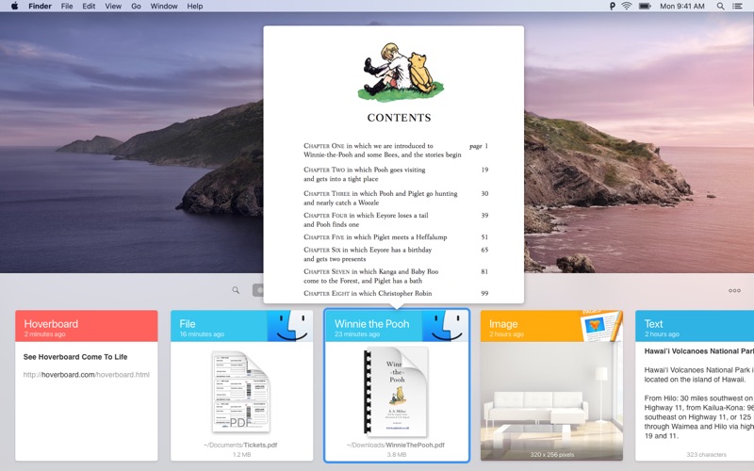754x471 pixels.
Task: Click Chapter Eight entry in preview
Action: [396, 293]
